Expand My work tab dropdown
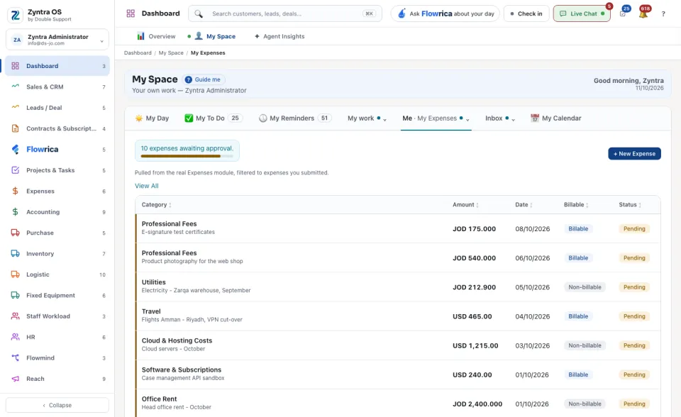The image size is (681, 417). (384, 120)
